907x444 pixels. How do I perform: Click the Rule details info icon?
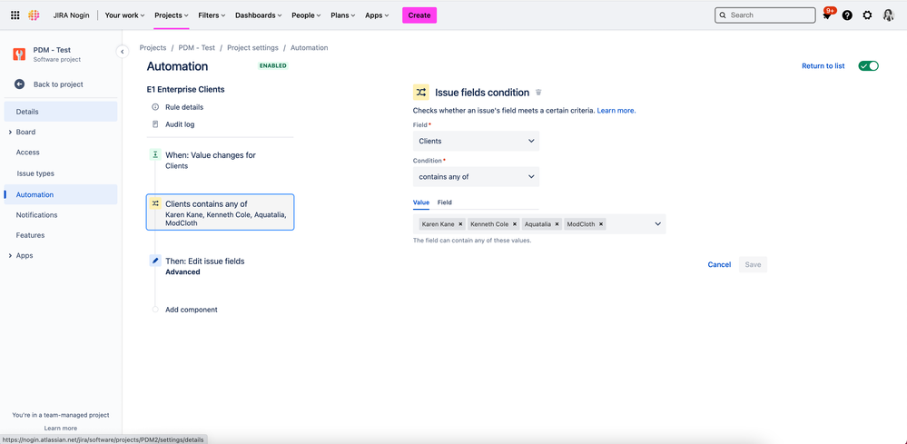click(155, 107)
